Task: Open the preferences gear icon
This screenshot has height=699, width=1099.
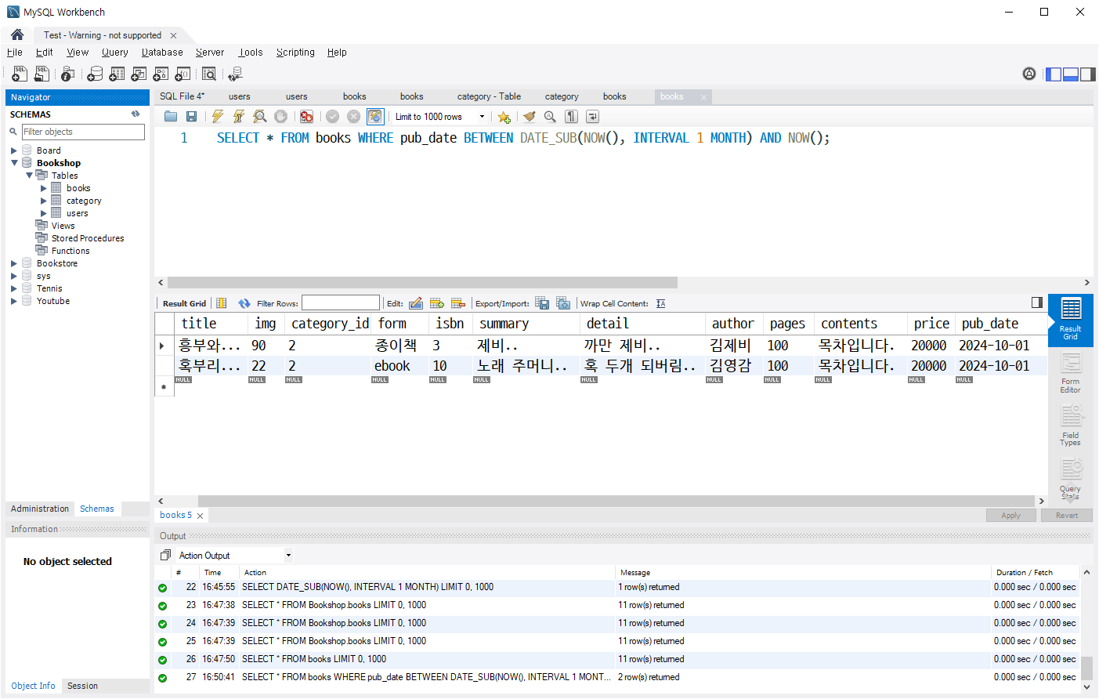Action: 1029,74
